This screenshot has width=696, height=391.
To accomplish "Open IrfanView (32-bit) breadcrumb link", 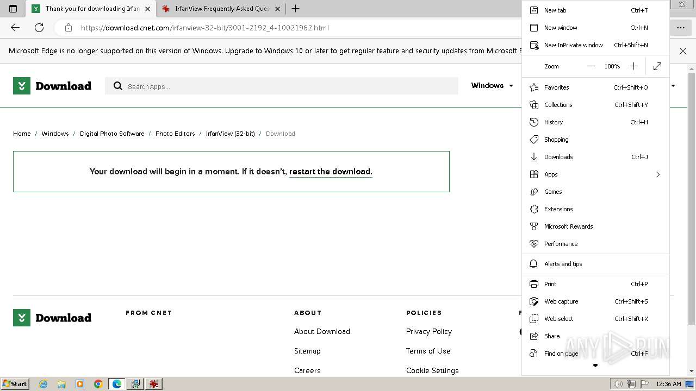I will [x=230, y=134].
